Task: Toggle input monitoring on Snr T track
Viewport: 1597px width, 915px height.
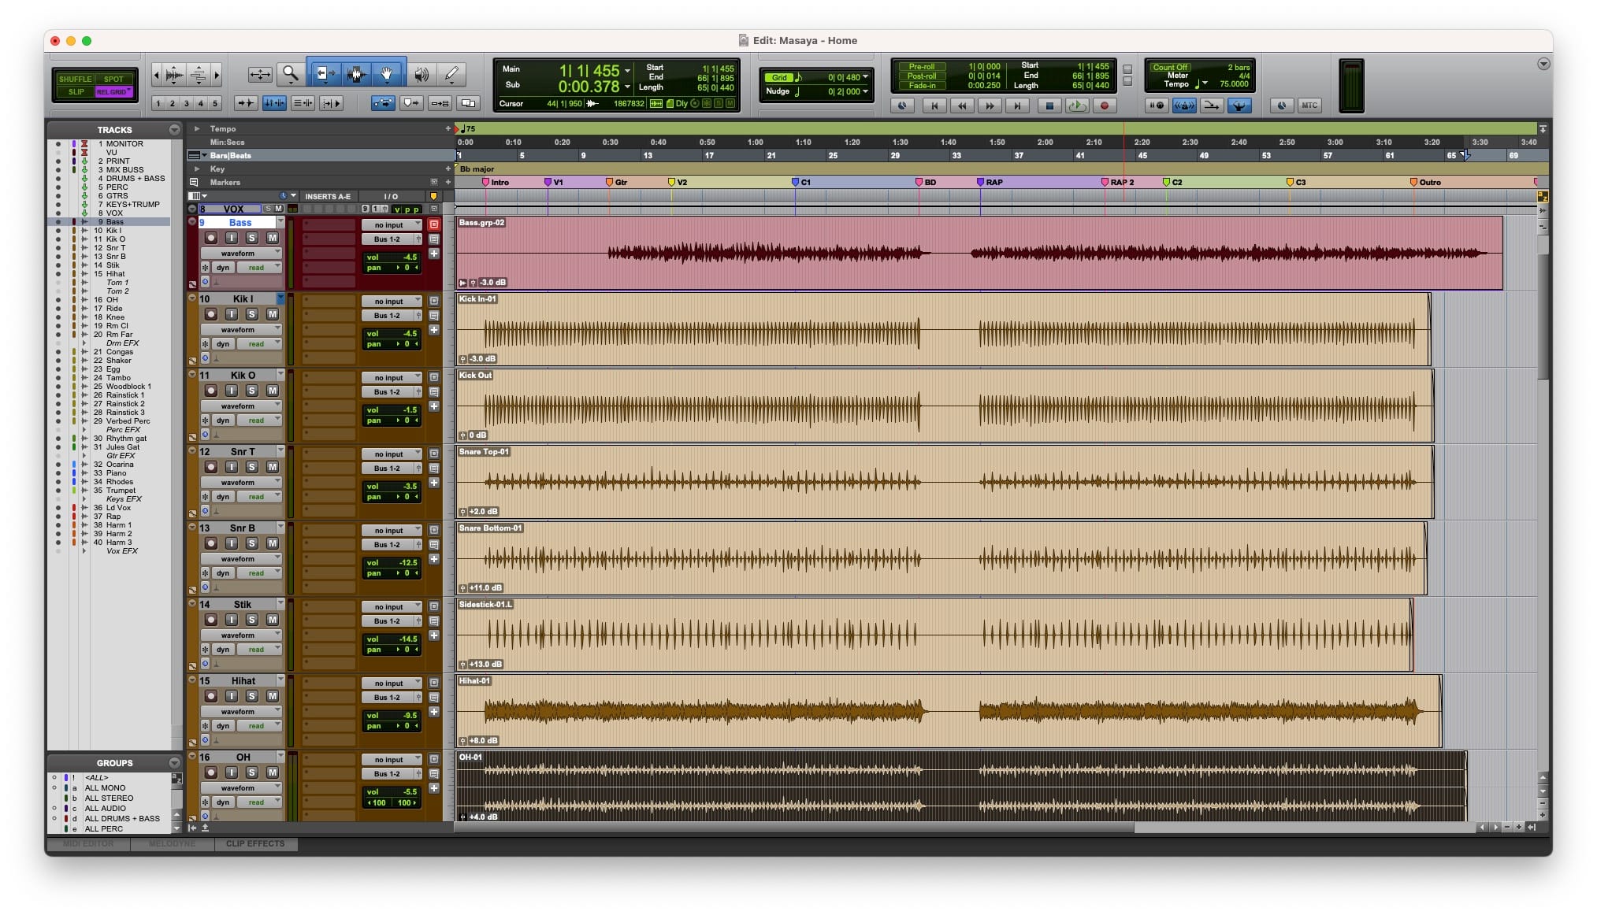Action: click(231, 467)
